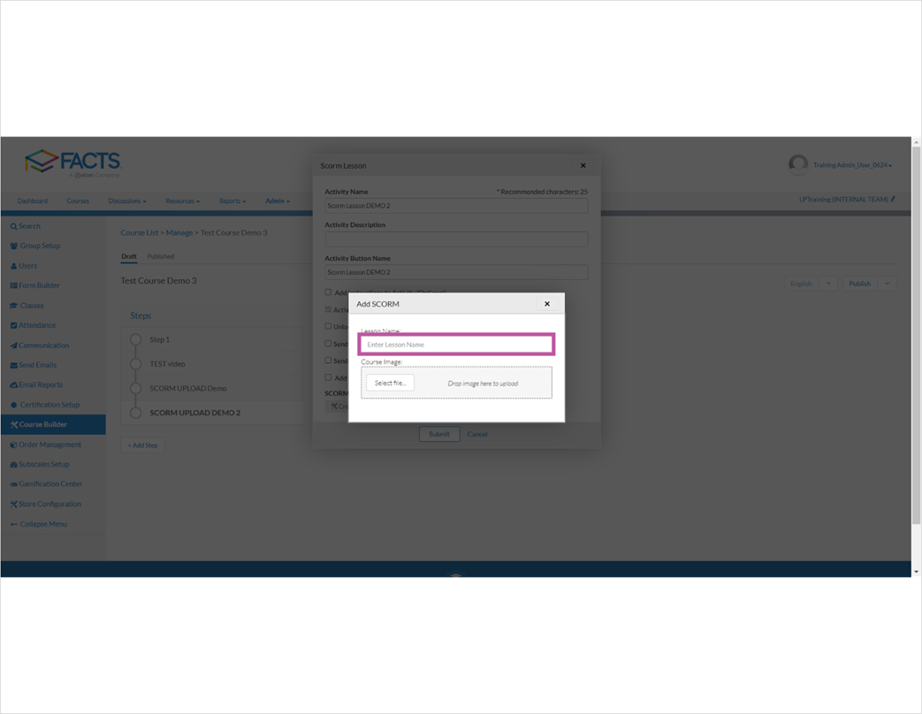The height and width of the screenshot is (714, 922).
Task: Toggle the Unlock checkbox in Scorm Lesson
Action: click(328, 326)
